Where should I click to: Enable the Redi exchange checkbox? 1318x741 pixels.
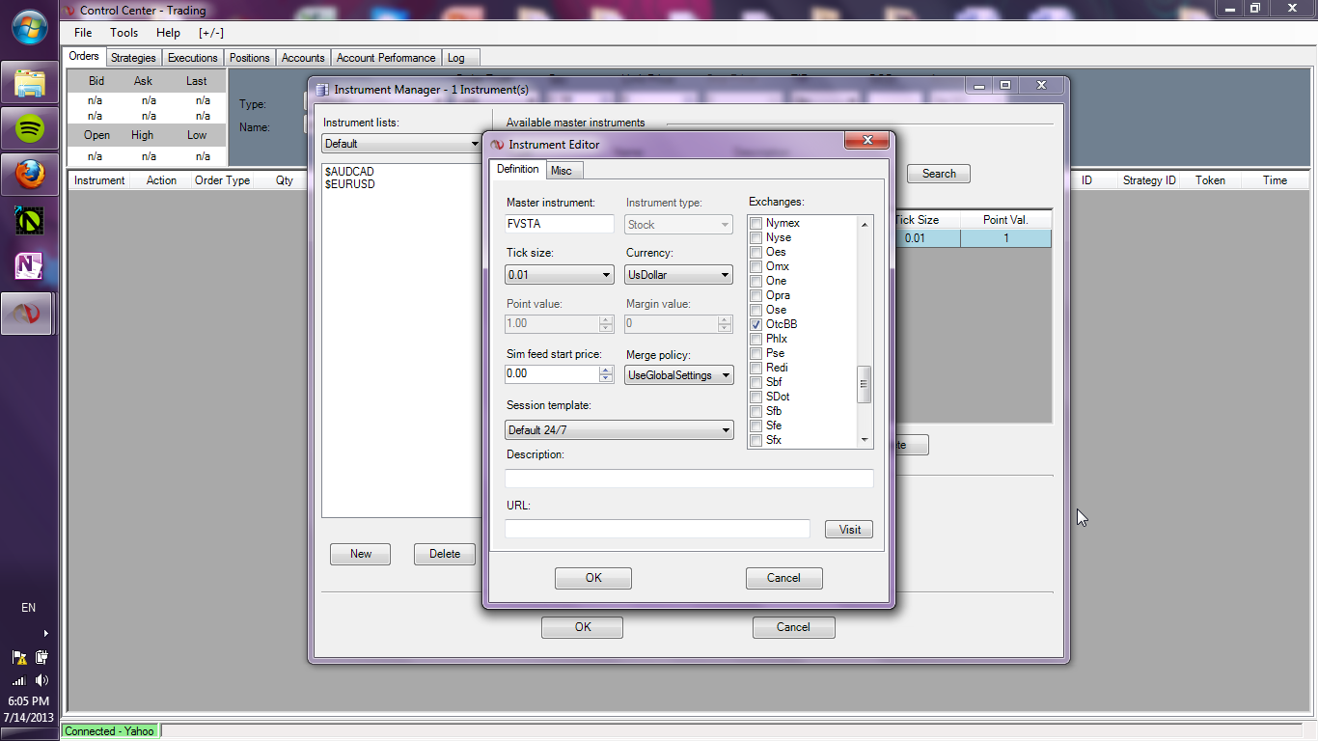(x=755, y=368)
